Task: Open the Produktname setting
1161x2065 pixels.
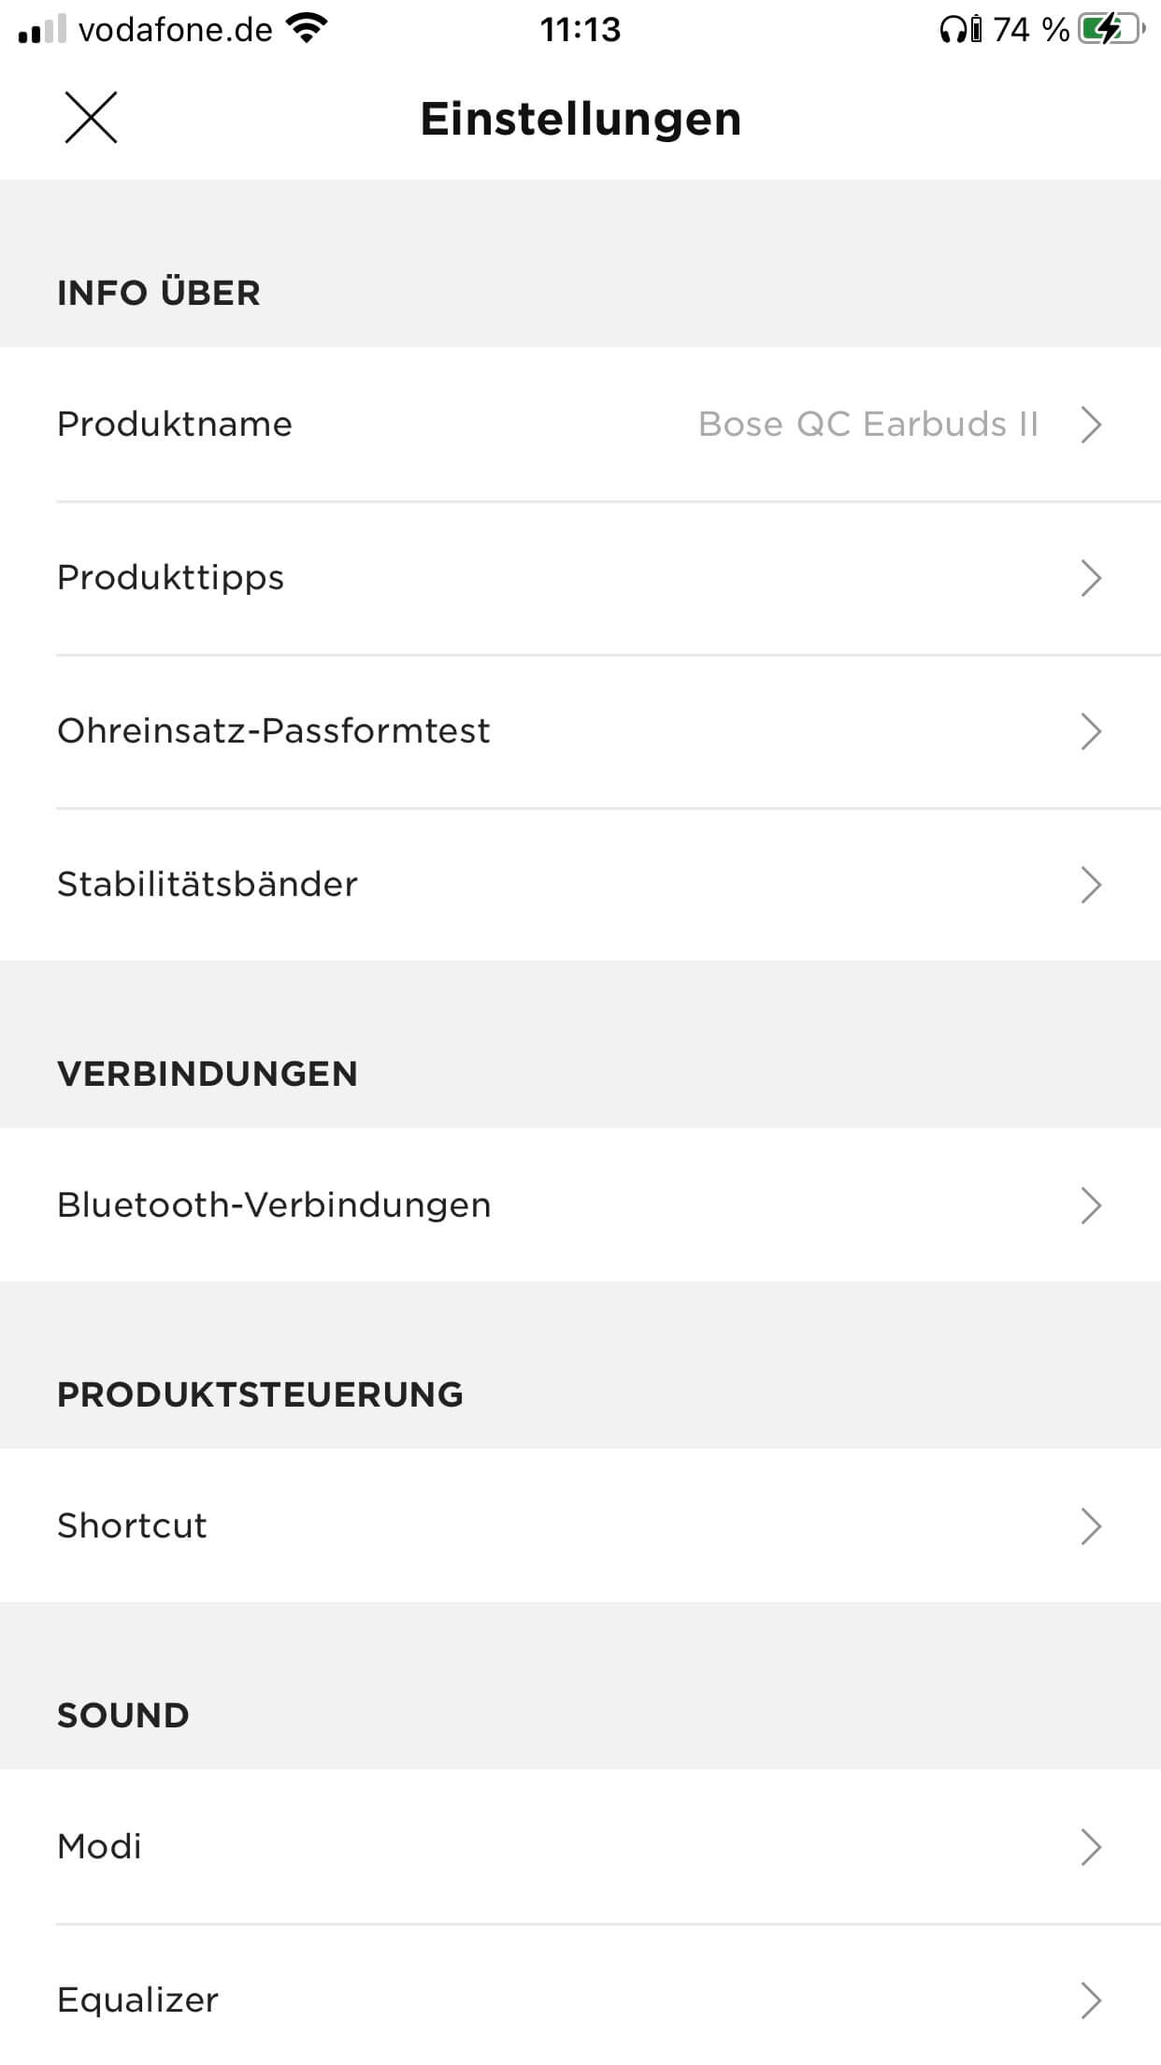Action: pyautogui.click(x=175, y=425)
